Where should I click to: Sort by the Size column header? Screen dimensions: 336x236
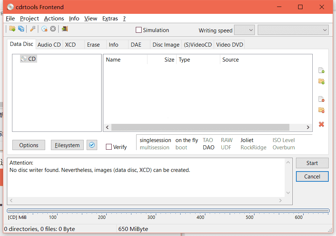162,60
